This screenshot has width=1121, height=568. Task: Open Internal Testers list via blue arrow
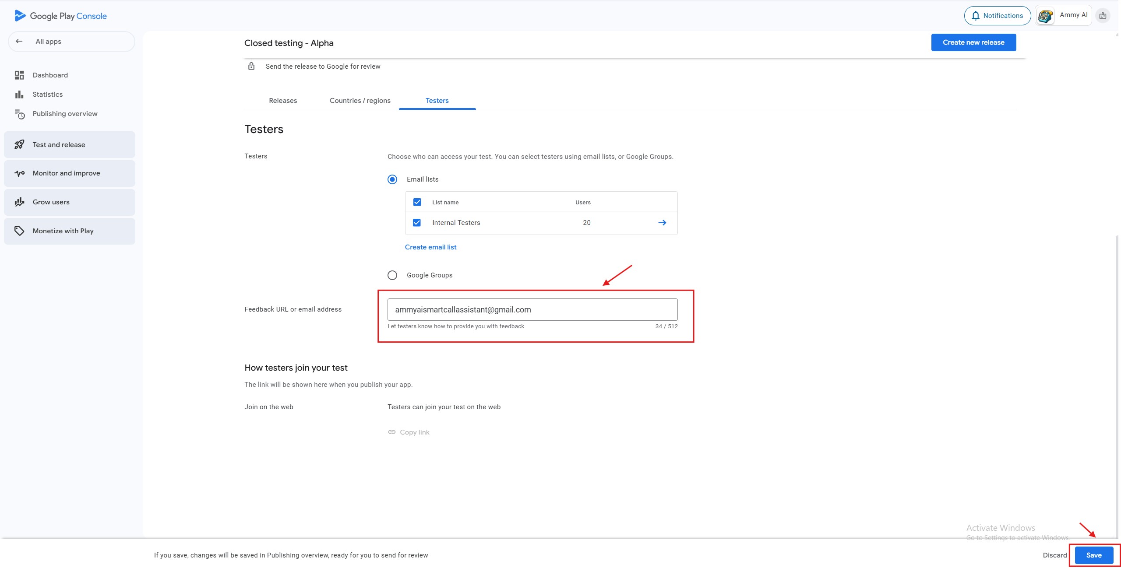pos(662,223)
